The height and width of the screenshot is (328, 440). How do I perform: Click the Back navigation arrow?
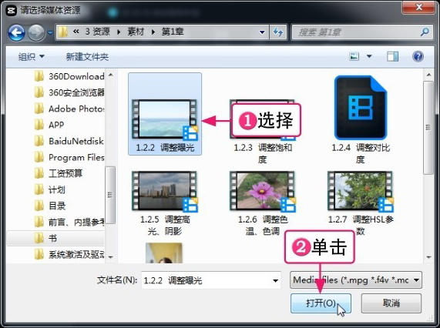16,33
